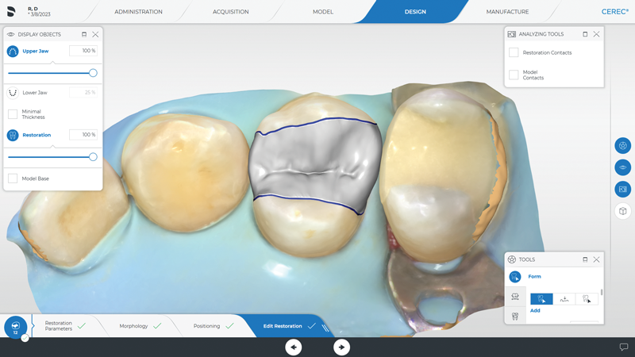Select the Form tool icon
Image resolution: width=635 pixels, height=357 pixels.
pyautogui.click(x=515, y=277)
